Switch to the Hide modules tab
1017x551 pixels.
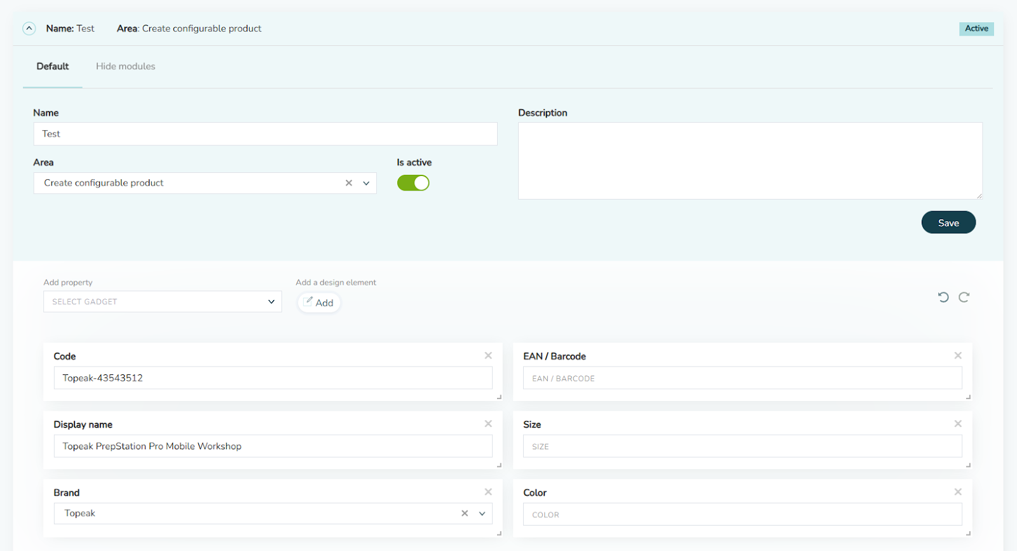pos(125,66)
